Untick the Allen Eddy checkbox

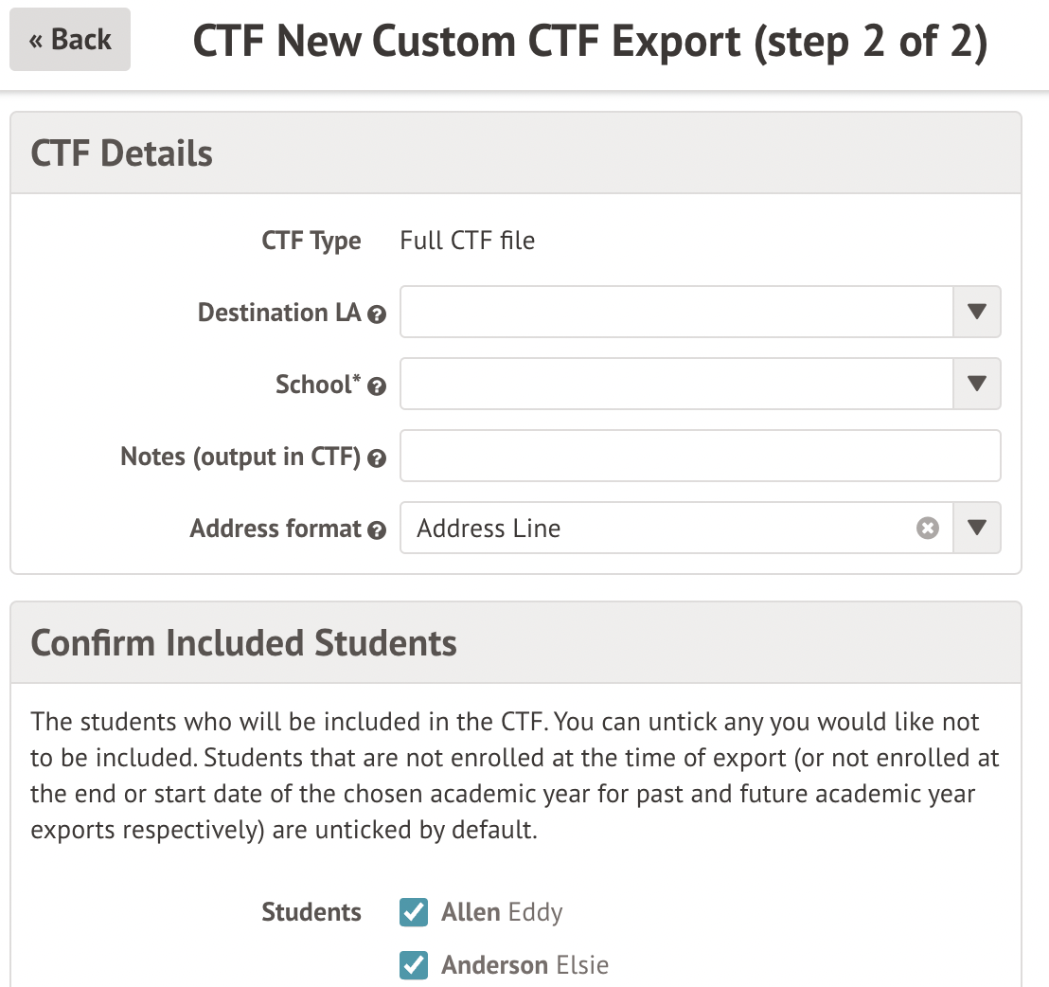click(x=414, y=912)
